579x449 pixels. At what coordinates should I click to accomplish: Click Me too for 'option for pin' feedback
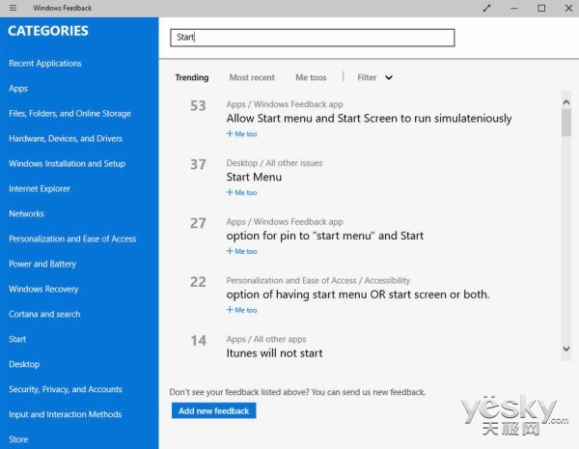tap(241, 251)
